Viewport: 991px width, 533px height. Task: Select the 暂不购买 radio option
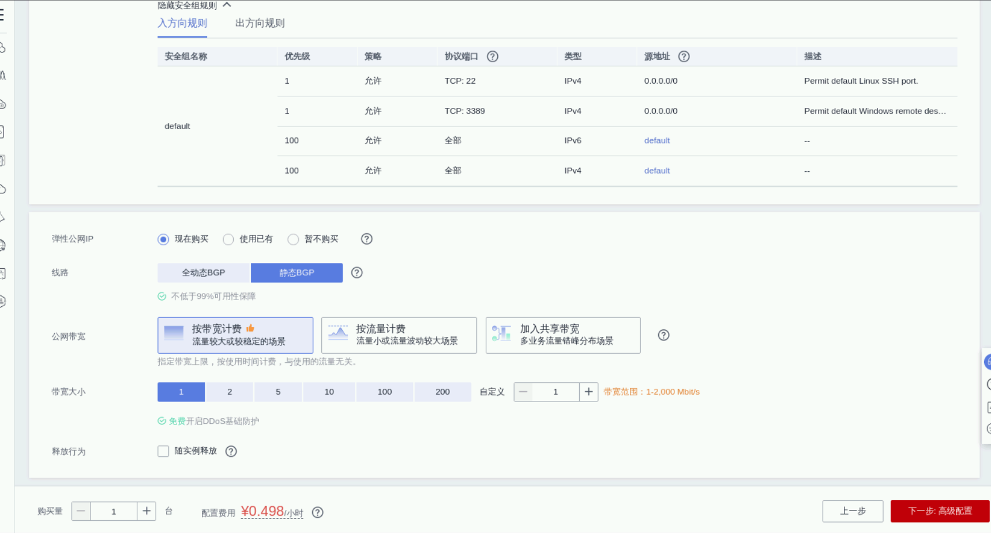click(294, 239)
